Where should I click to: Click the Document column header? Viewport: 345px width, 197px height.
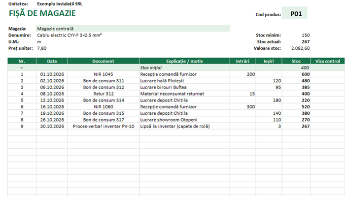[x=103, y=61]
